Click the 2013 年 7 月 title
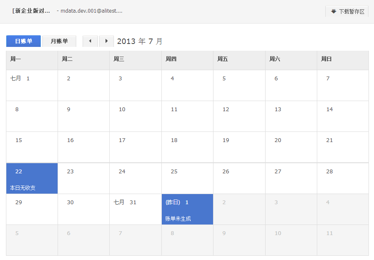374x260 pixels. (x=140, y=41)
